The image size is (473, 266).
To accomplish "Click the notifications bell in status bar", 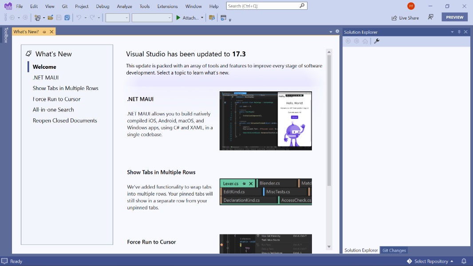I will [464, 261].
